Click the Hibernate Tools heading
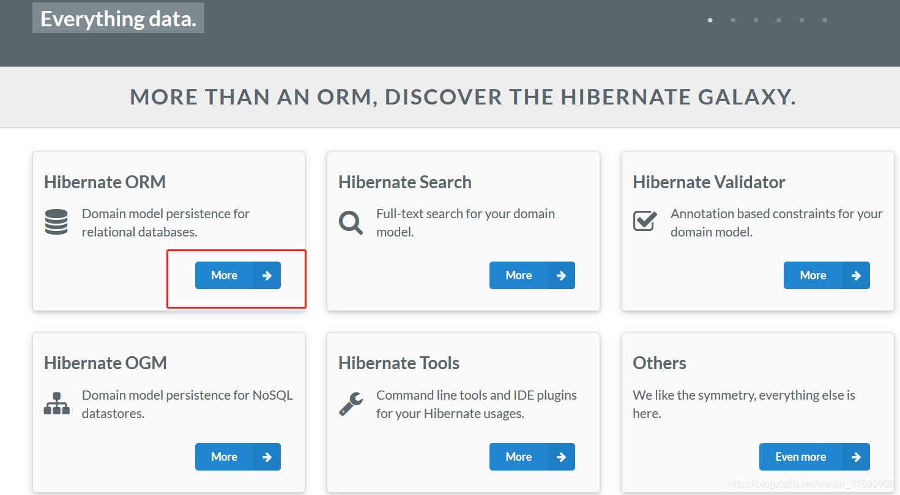The width and height of the screenshot is (900, 495). [399, 363]
